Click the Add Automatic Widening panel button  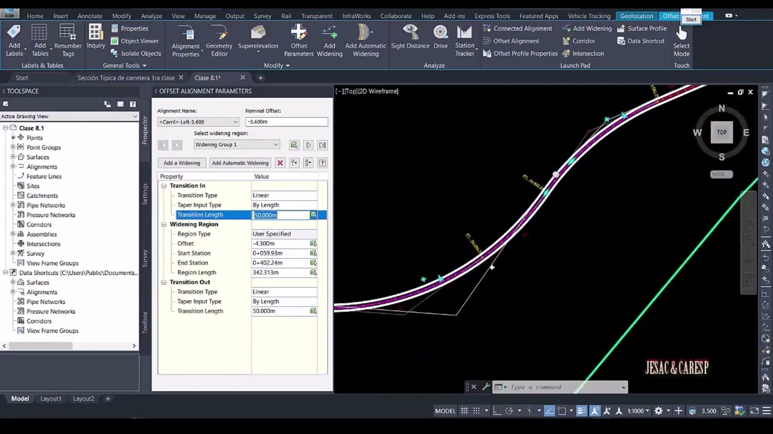240,163
